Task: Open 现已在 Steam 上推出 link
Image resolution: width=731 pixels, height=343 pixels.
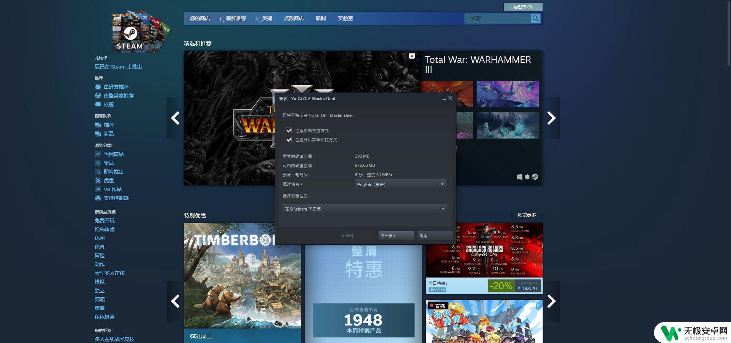Action: click(x=118, y=67)
